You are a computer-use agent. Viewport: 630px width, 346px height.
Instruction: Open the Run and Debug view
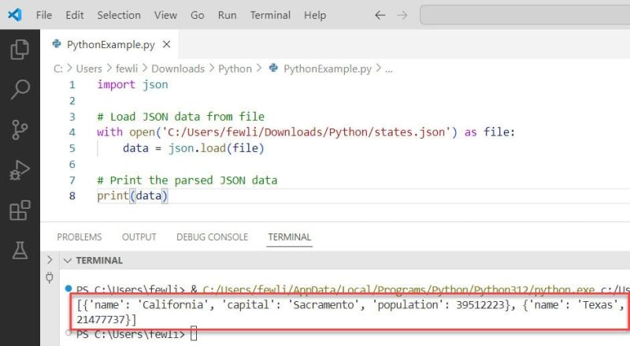(x=20, y=169)
